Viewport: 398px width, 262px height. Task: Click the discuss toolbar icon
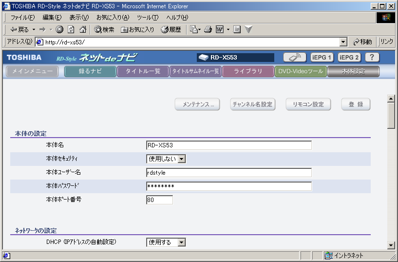click(237, 30)
